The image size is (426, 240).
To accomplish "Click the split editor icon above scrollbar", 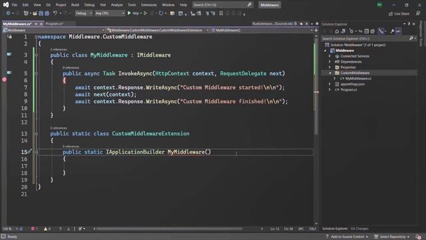I will (x=316, y=30).
